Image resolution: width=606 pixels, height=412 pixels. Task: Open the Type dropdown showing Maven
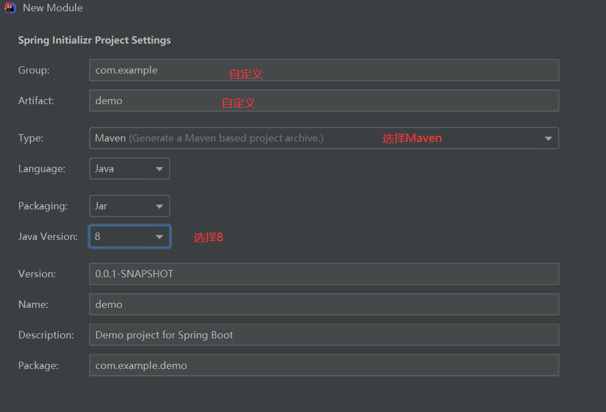(x=324, y=138)
